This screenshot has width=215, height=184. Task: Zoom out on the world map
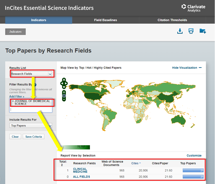pos(64,99)
